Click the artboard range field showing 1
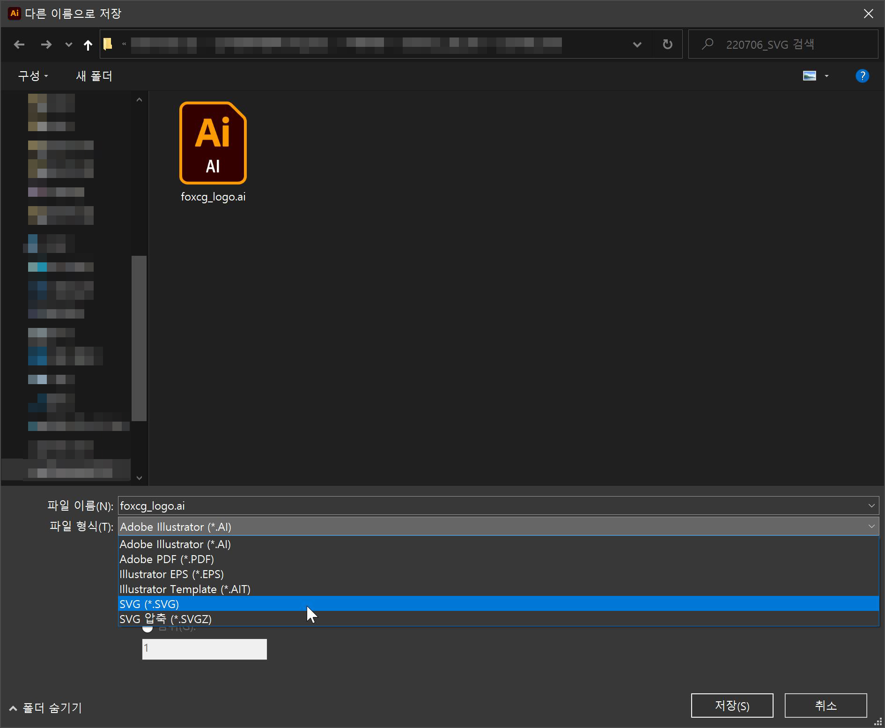This screenshot has height=728, width=885. click(205, 649)
